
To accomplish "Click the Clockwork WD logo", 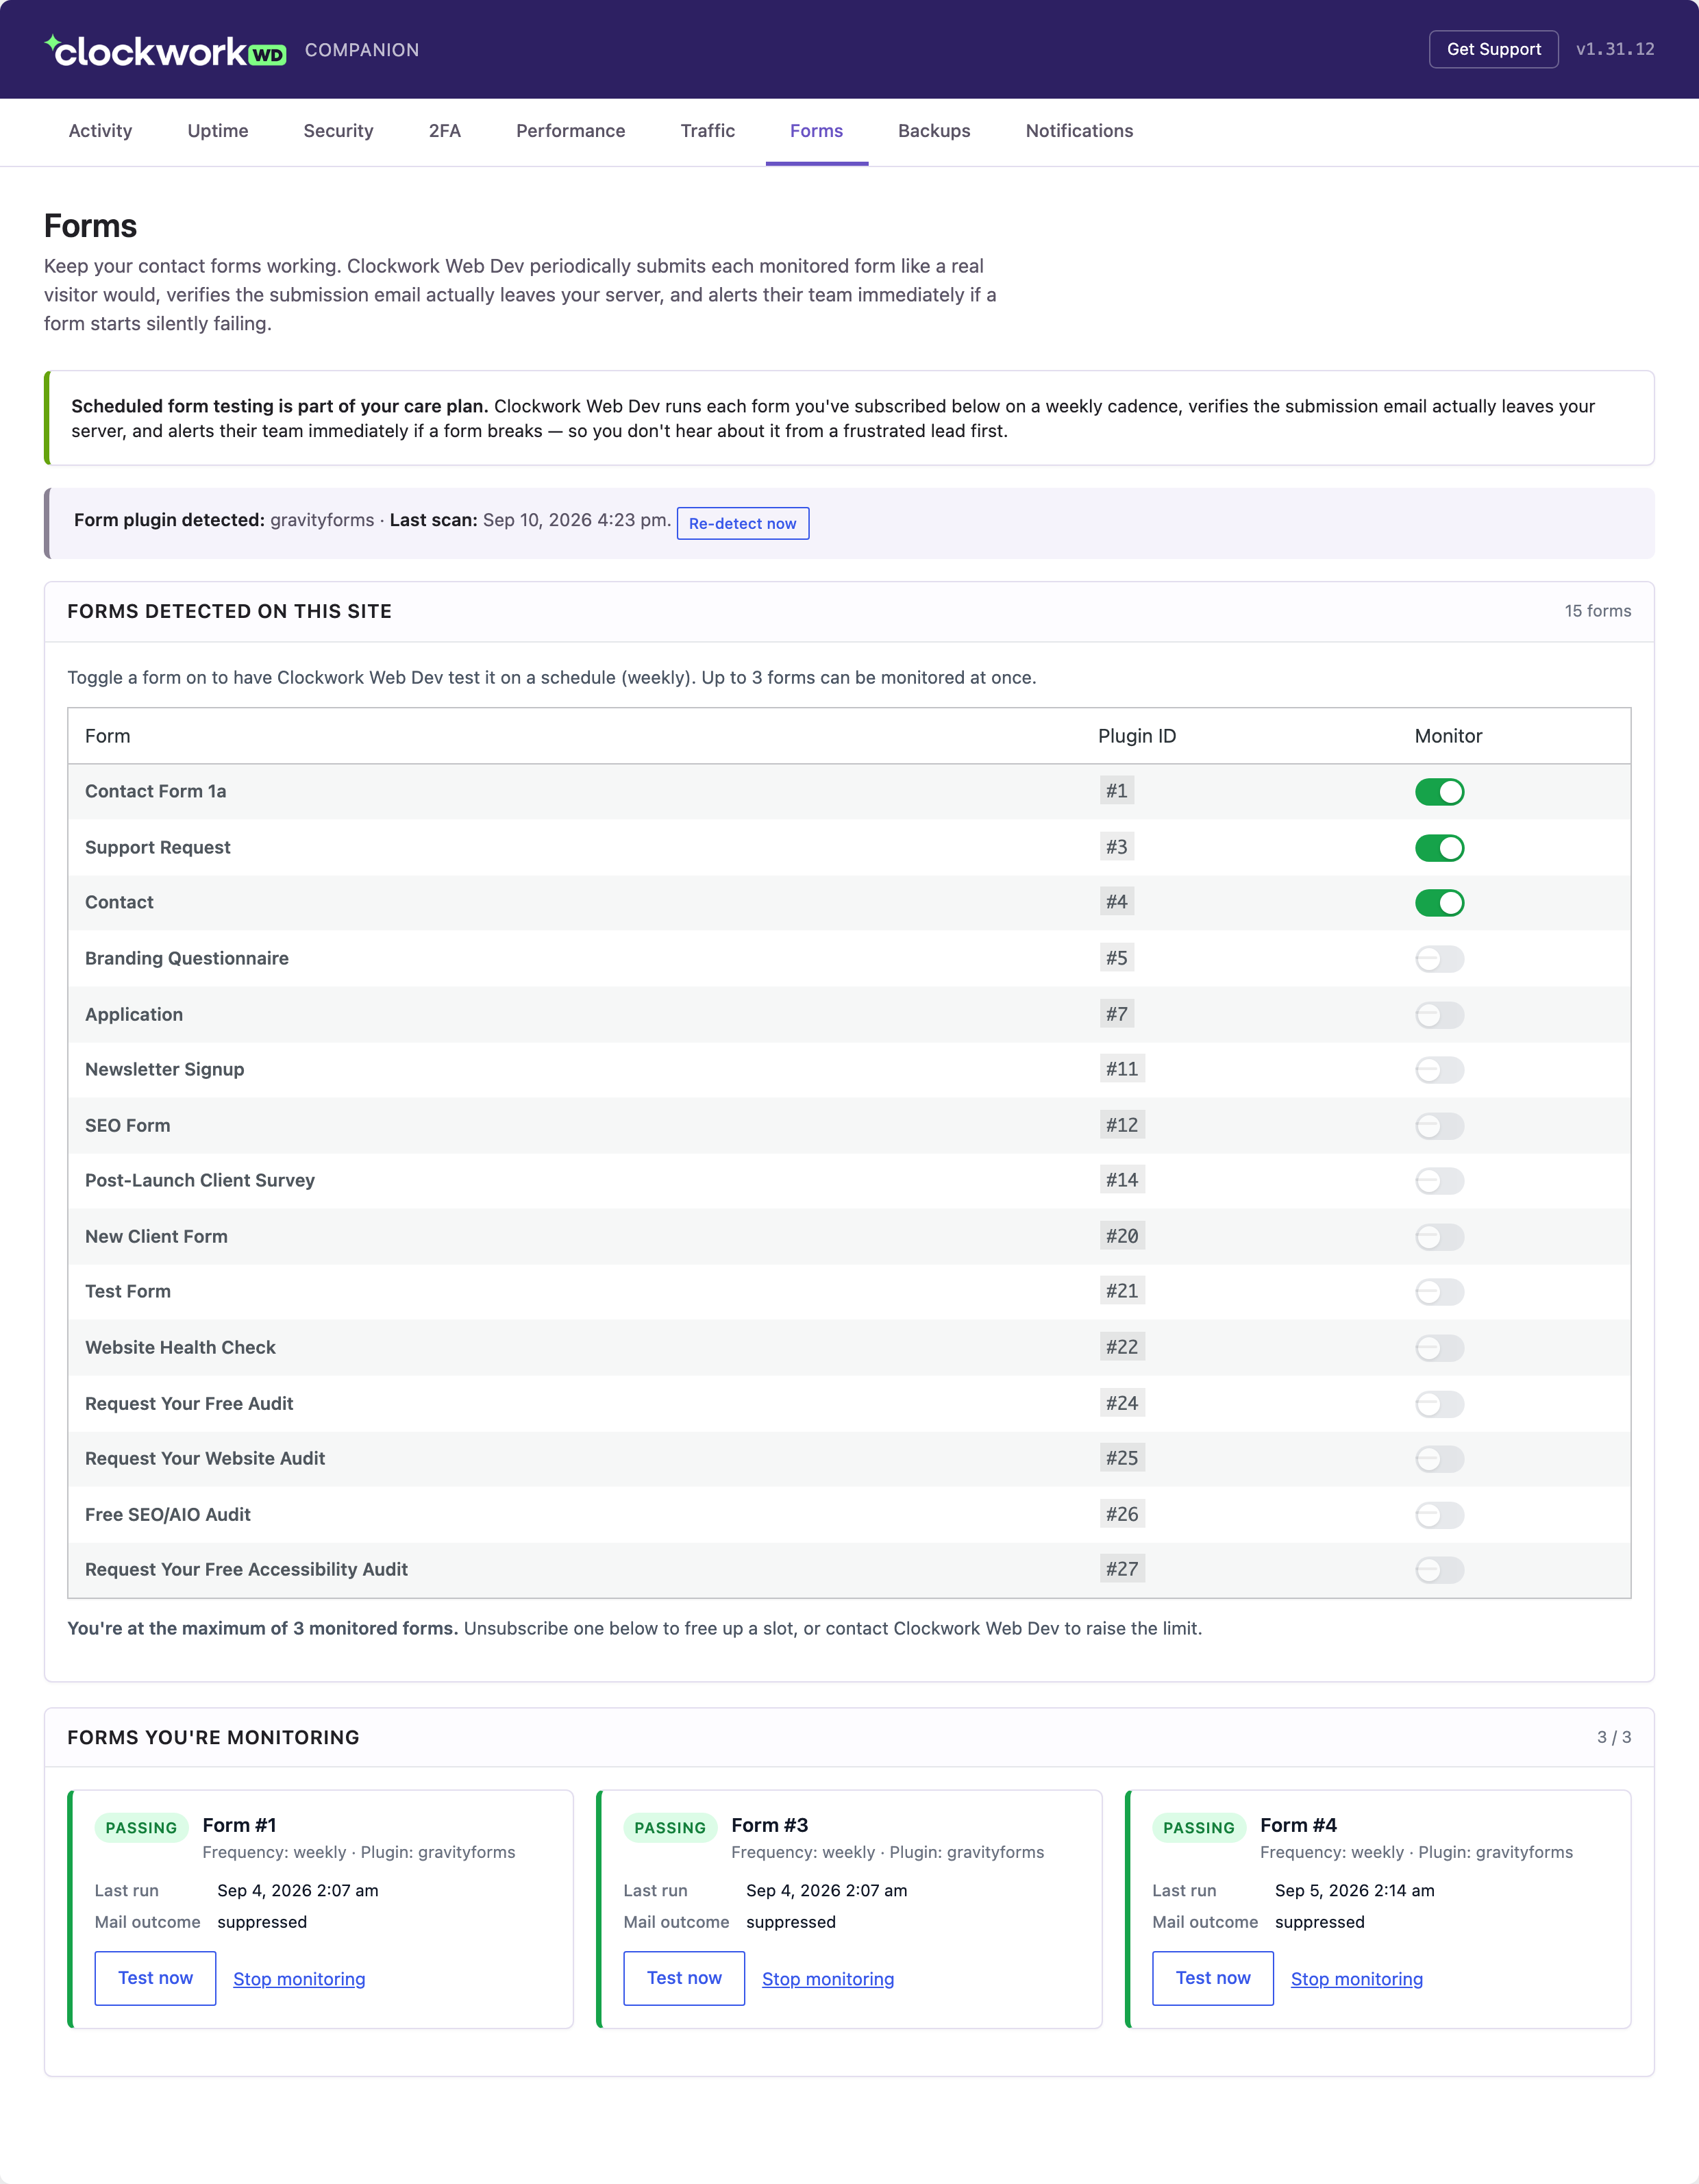I will pos(166,50).
